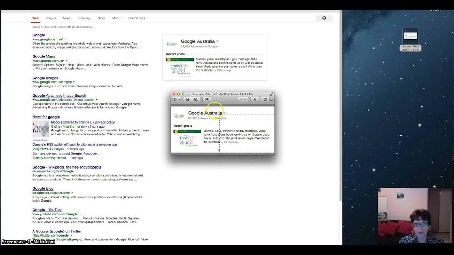Screen dimensions: 454x255
Task: Close the Preview screenshot window
Action: click(x=174, y=94)
